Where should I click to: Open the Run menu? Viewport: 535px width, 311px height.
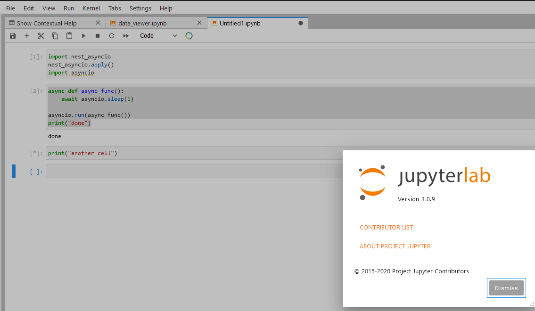point(68,8)
